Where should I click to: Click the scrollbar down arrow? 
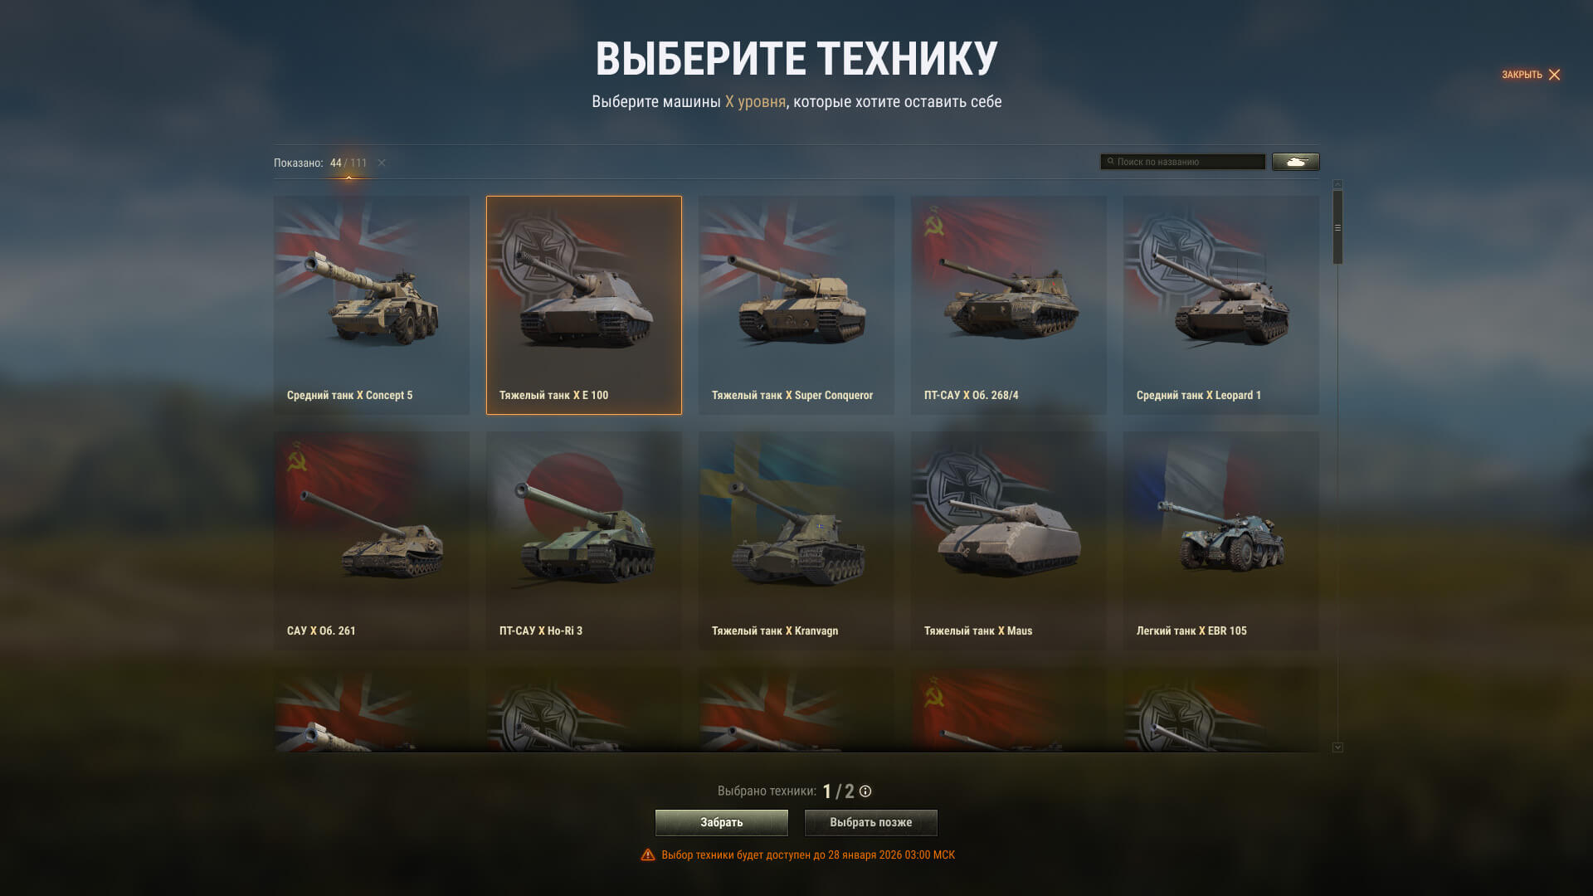(x=1337, y=747)
